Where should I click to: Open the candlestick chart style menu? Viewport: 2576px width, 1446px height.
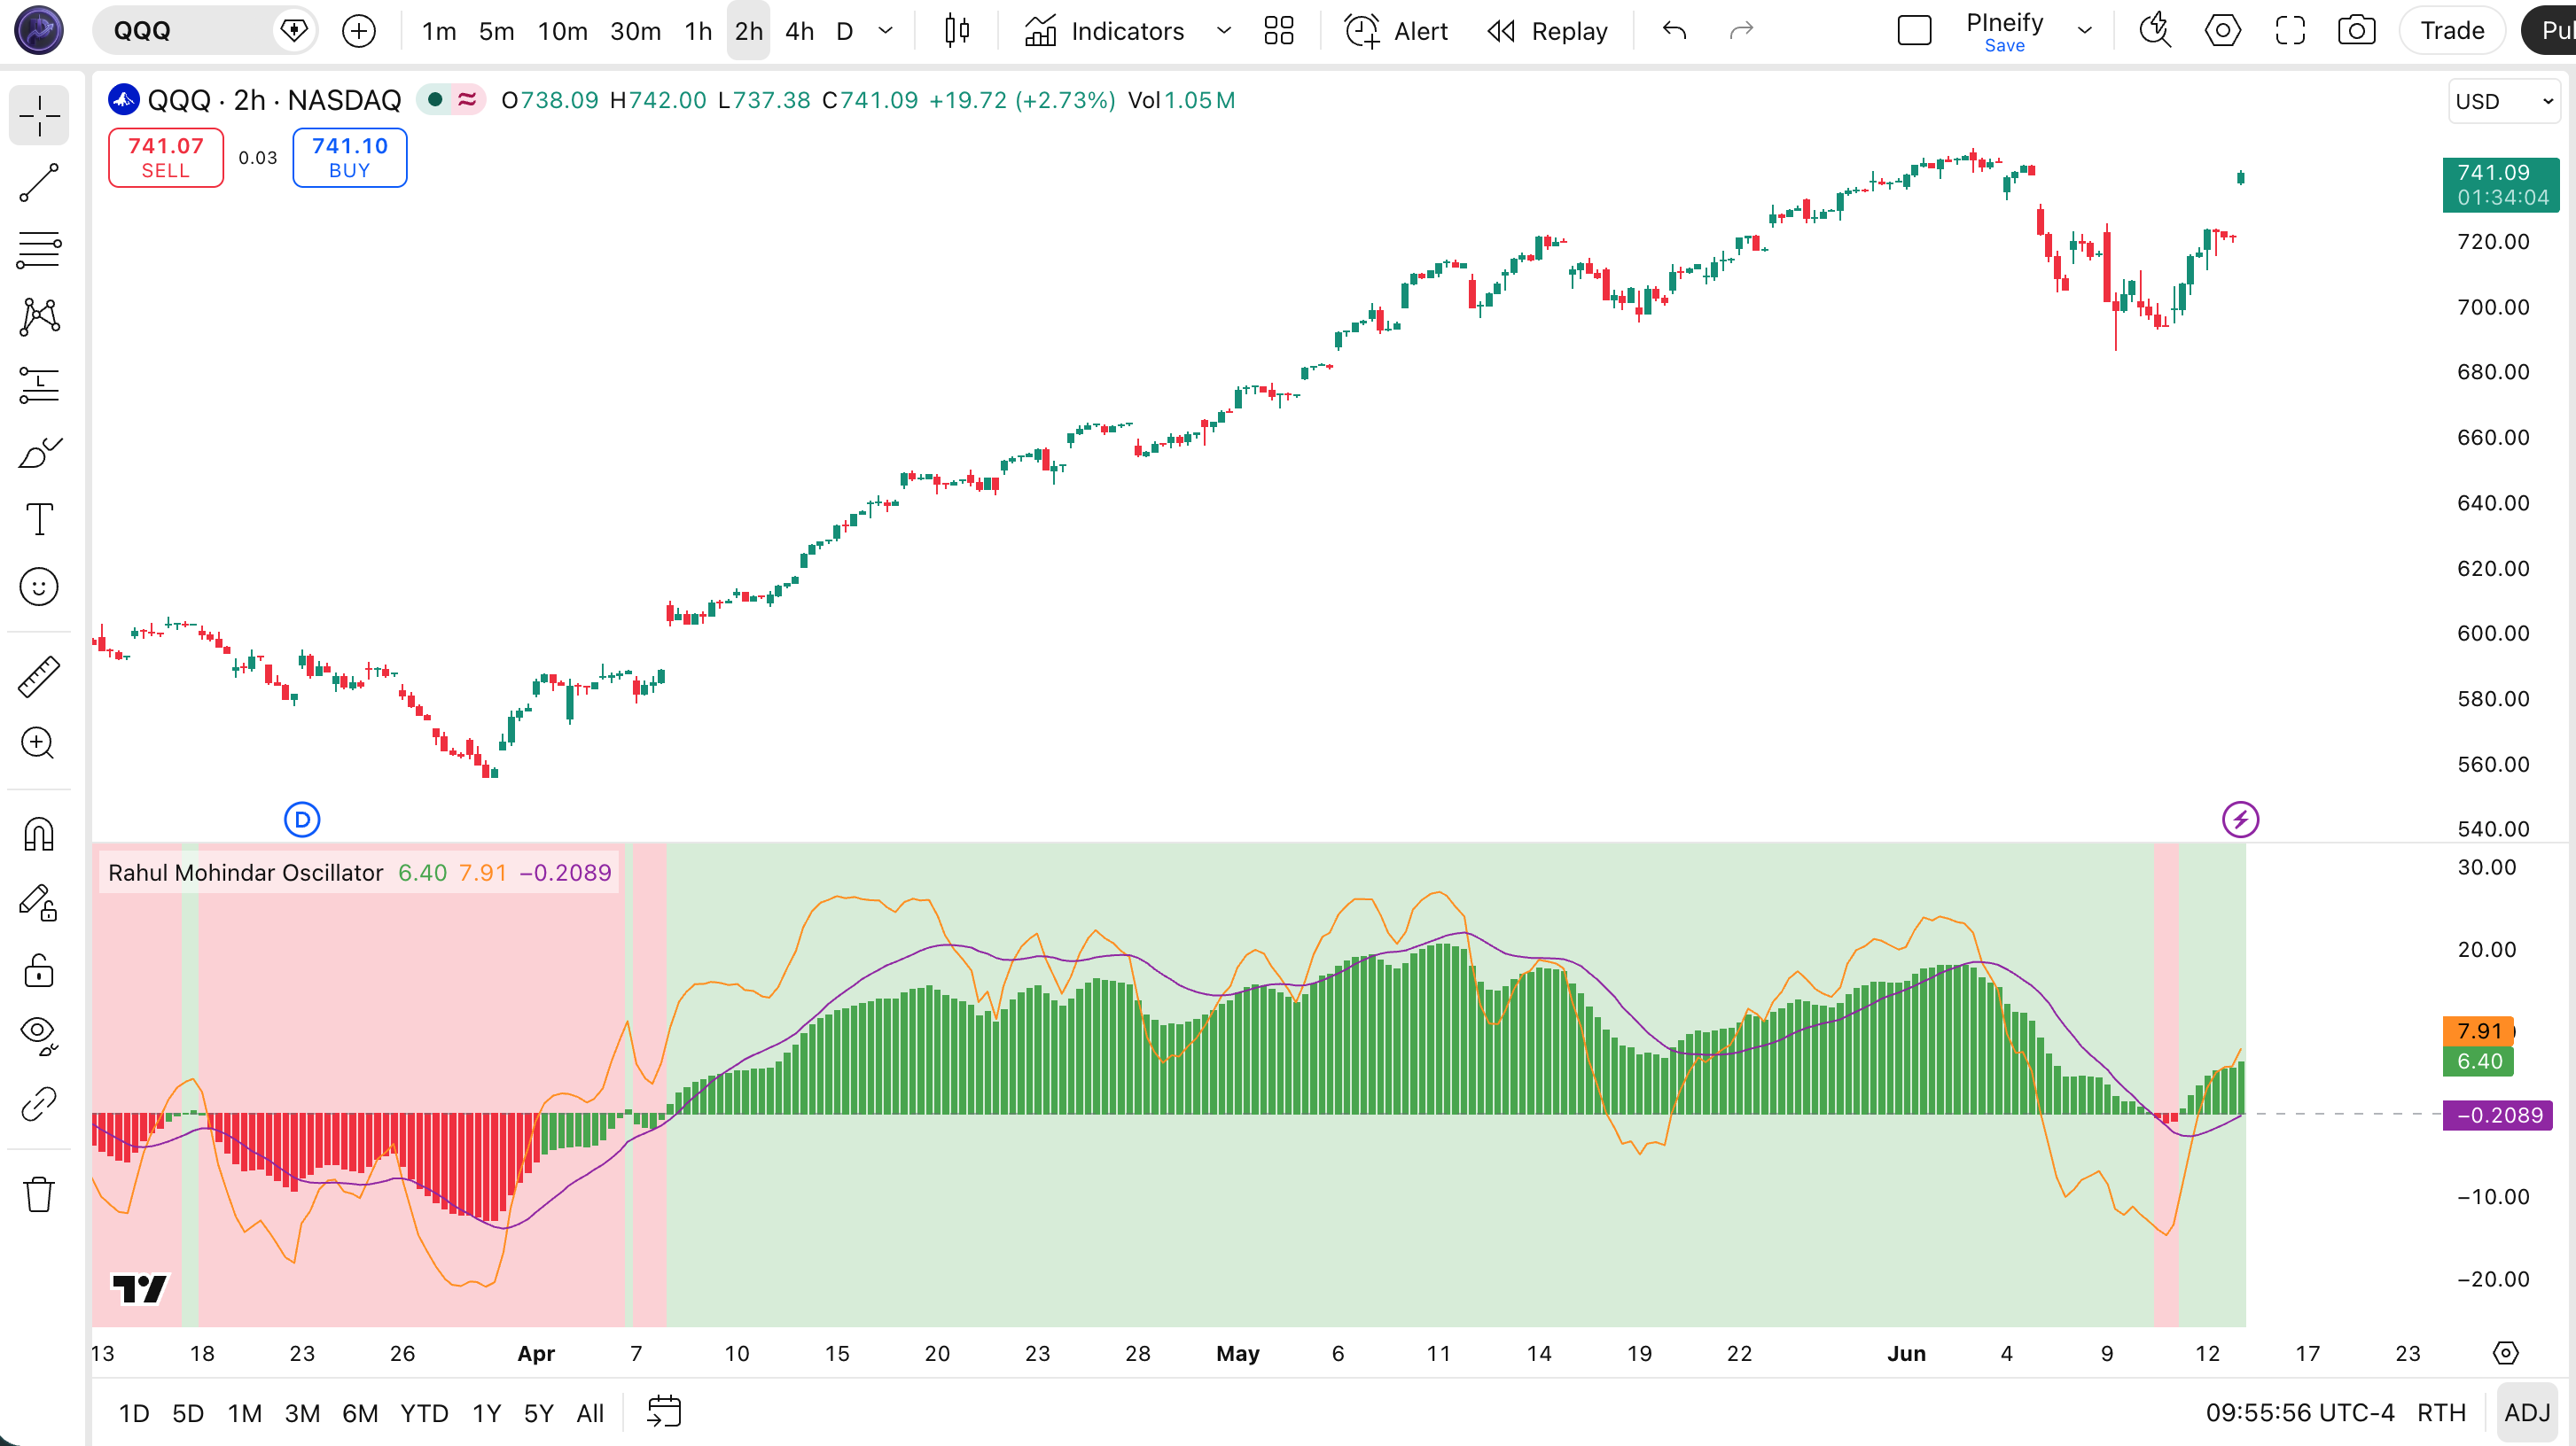point(957,31)
